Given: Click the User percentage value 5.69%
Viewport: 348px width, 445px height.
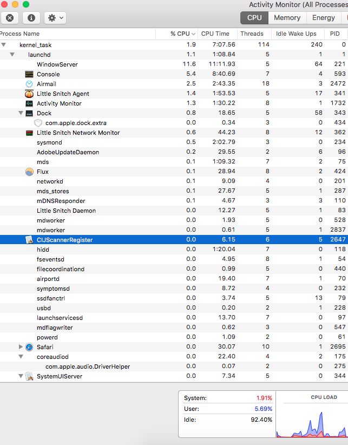Looking at the screenshot, I should (263, 409).
